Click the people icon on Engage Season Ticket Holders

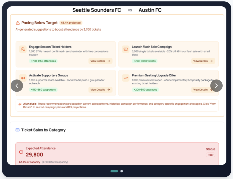[x=23, y=49]
